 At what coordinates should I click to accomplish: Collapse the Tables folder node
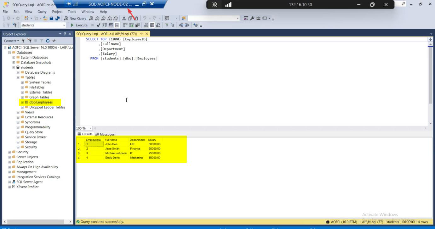point(18,77)
